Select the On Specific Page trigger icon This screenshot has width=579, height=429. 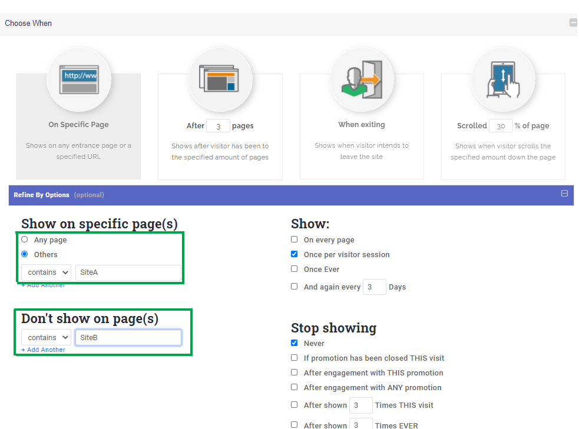click(x=78, y=79)
